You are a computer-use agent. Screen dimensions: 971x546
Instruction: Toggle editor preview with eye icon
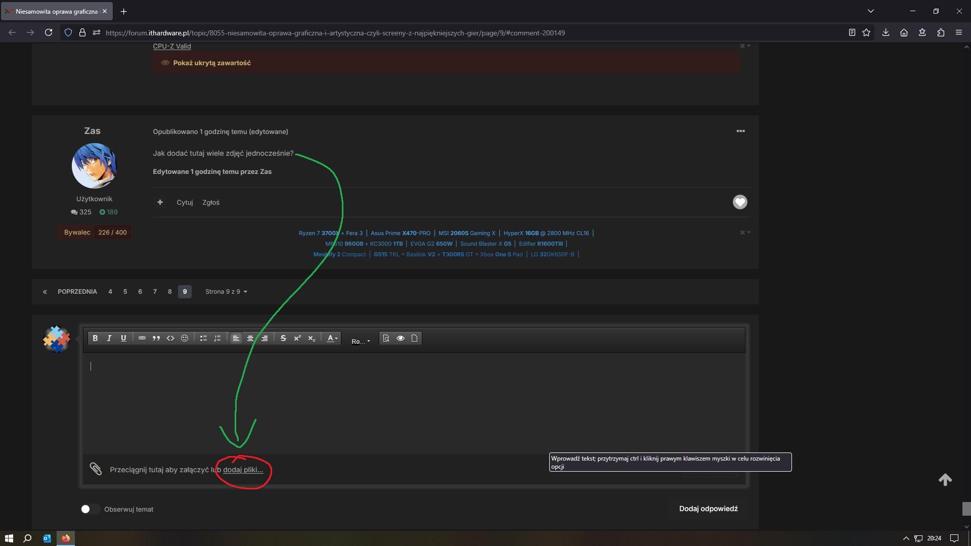[x=400, y=338]
